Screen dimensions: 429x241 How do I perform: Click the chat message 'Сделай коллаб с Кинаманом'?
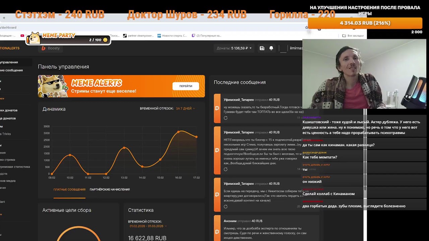[x=328, y=194]
